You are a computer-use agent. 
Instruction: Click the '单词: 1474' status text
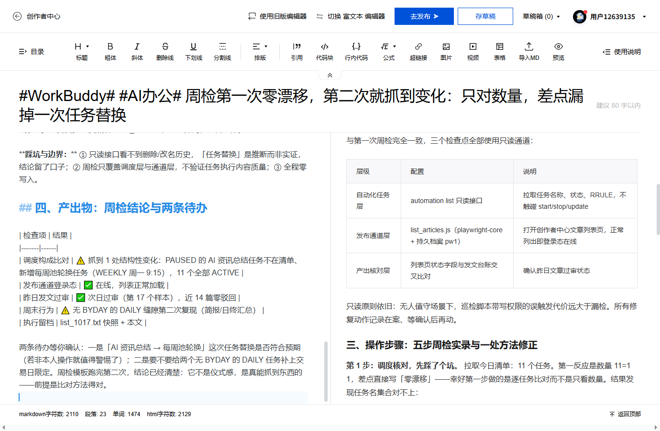pyautogui.click(x=127, y=414)
